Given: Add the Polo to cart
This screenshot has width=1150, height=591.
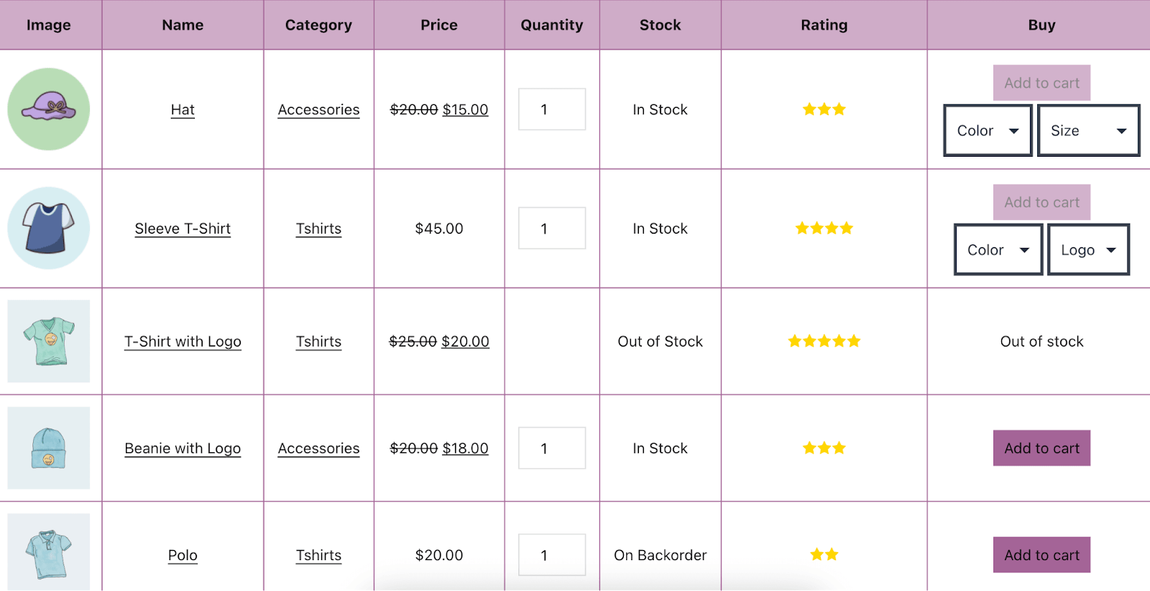Looking at the screenshot, I should pyautogui.click(x=1041, y=554).
